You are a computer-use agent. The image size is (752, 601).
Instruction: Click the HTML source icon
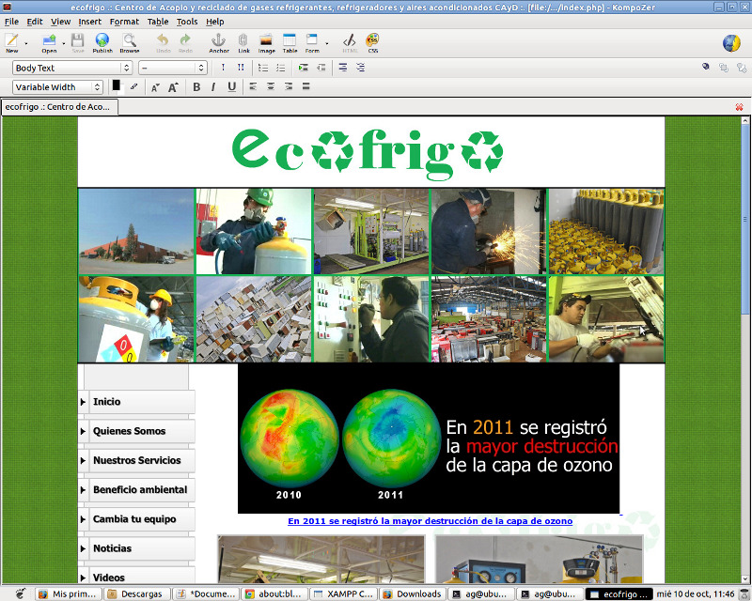pos(350,42)
